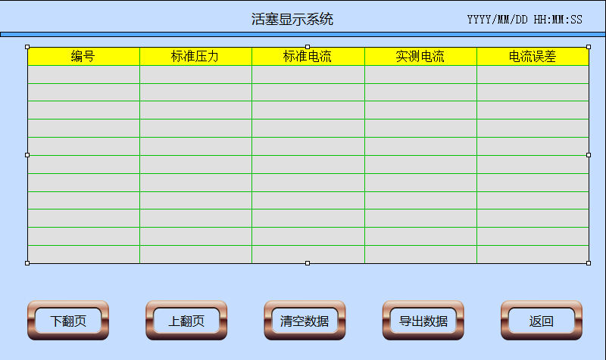Image resolution: width=606 pixels, height=360 pixels.
Task: Click the 返回 (return) button
Action: coord(542,321)
